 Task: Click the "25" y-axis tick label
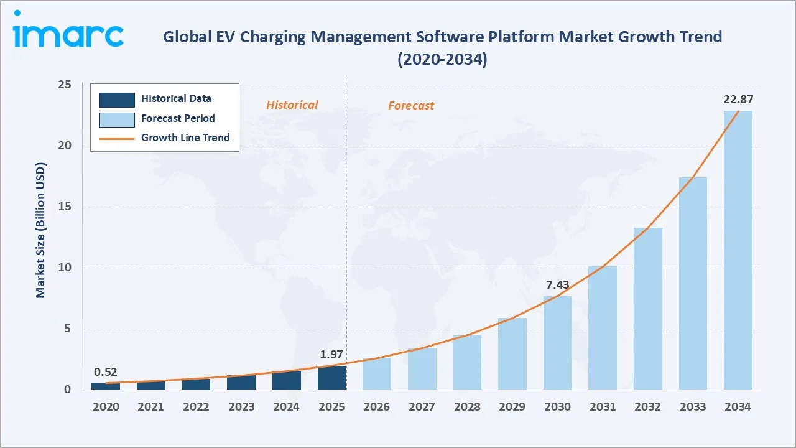(x=65, y=85)
